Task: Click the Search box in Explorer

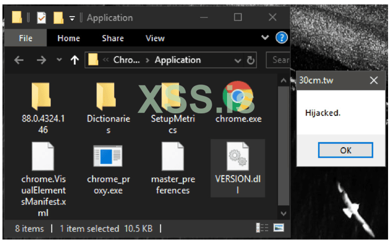Action: point(278,60)
